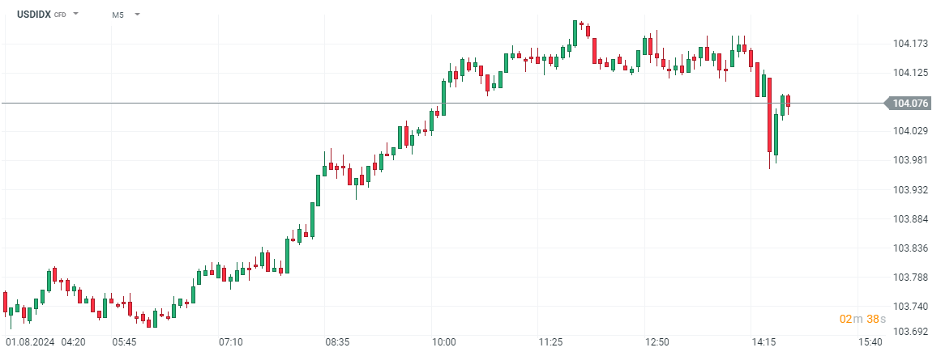Select the 104.076 current price tag
The height and width of the screenshot is (356, 941).
pos(909,103)
